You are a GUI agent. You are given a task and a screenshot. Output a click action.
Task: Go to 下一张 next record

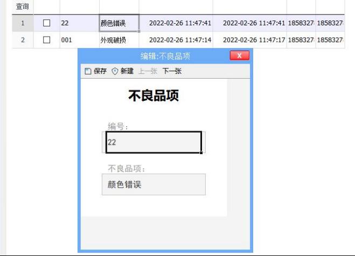click(172, 71)
